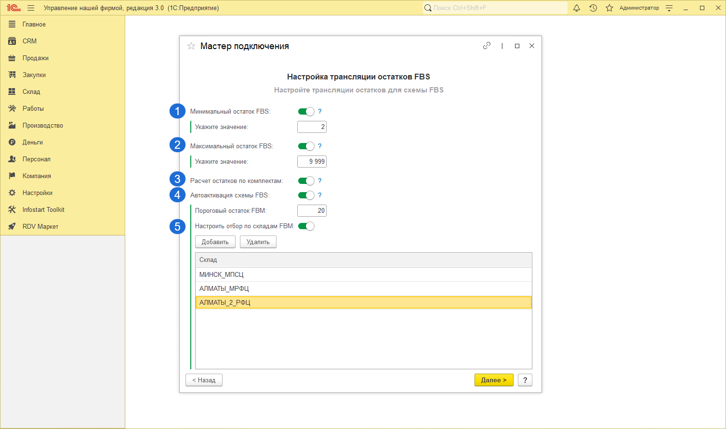Disable Расчет остатков по комплектам switch
The image size is (726, 429).
point(306,181)
